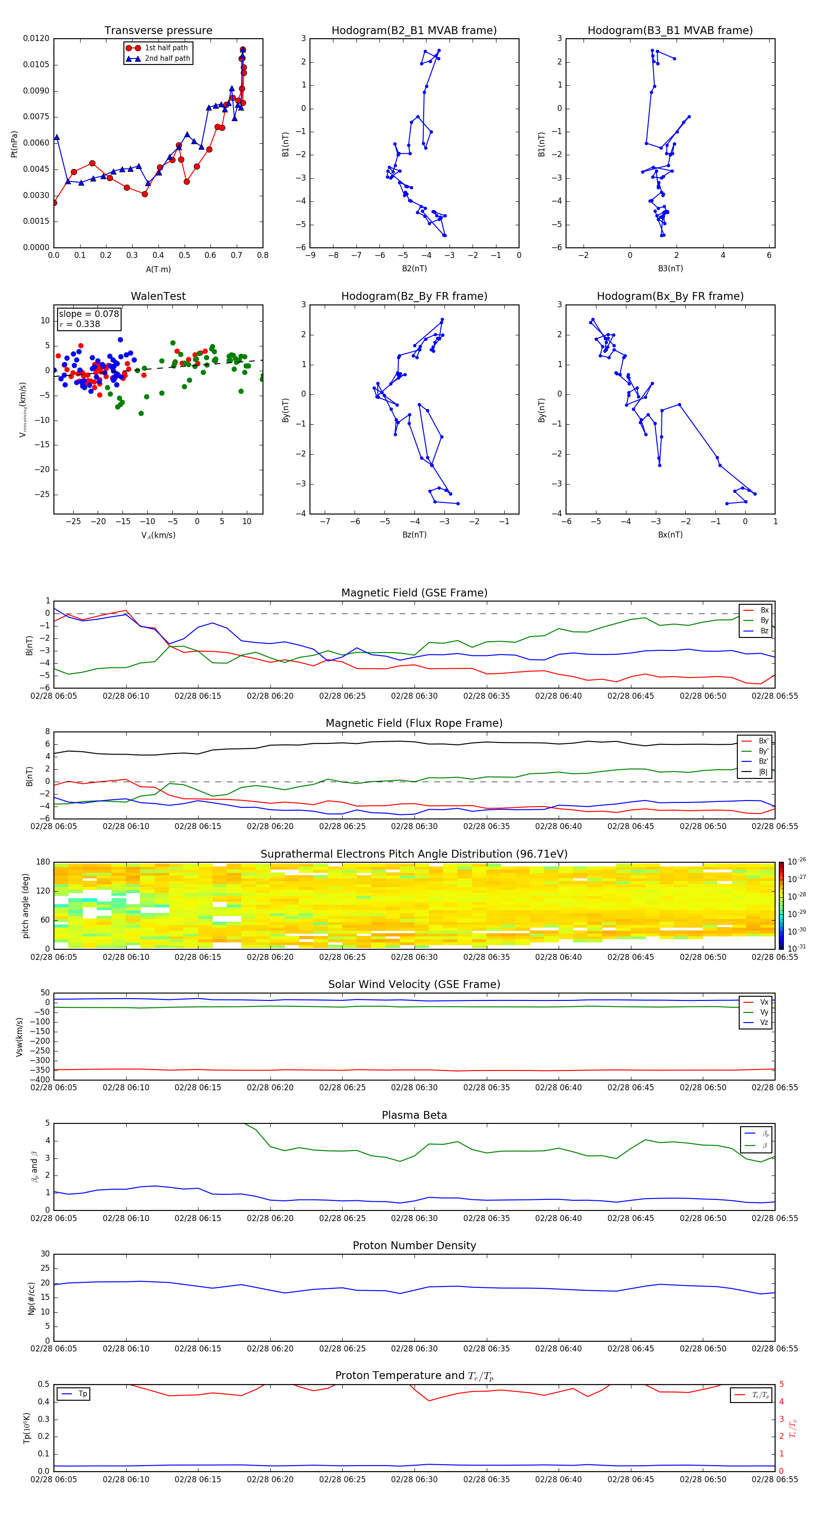The width and height of the screenshot is (829, 1520).
Task: Click the 'Bx(nT)' x-axis label
Action: pos(670,535)
